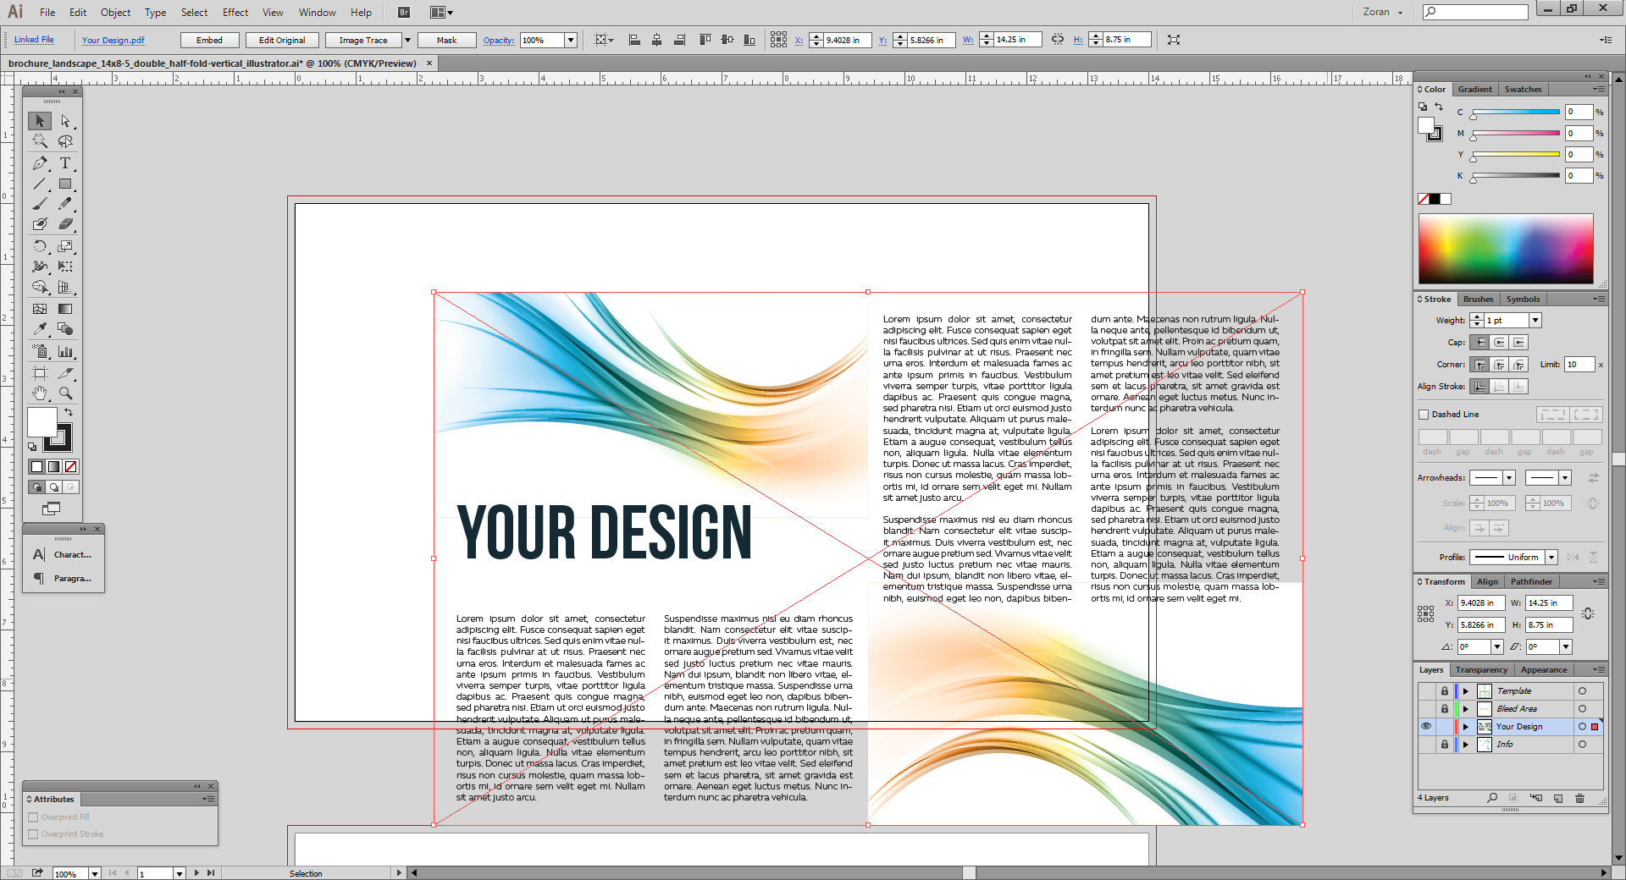Select the Magic Wand tool

[39, 141]
